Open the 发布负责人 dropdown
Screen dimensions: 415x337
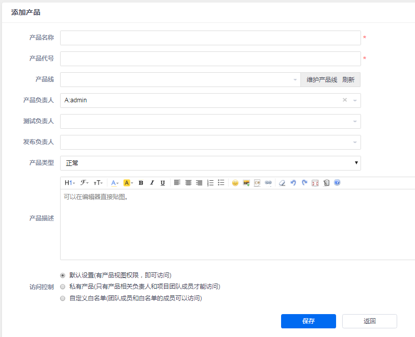(210, 143)
